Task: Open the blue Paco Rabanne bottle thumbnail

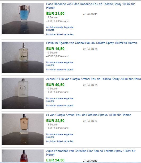Action: pos(23,19)
